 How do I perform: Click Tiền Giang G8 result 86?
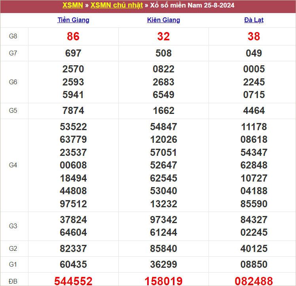click(x=73, y=36)
